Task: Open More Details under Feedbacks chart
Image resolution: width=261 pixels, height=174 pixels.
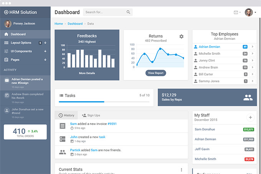Action: 87,73
